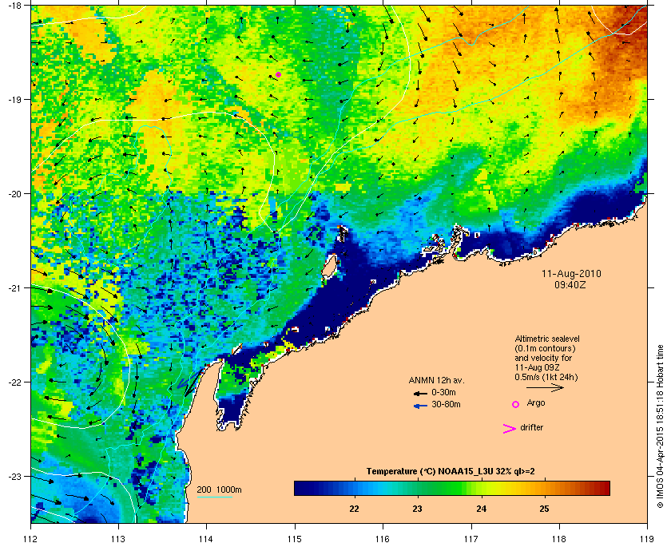Viewport: 671px width, 543px height.
Task: Click the Altimetric sealevel legend text
Action: [547, 339]
